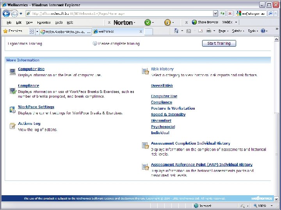This screenshot has height=210, width=281.
Task: Click the Stop loading red X icon
Action: (230, 14)
